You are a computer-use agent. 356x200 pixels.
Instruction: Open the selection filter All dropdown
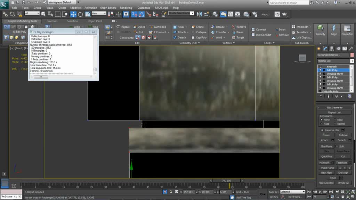[32, 14]
